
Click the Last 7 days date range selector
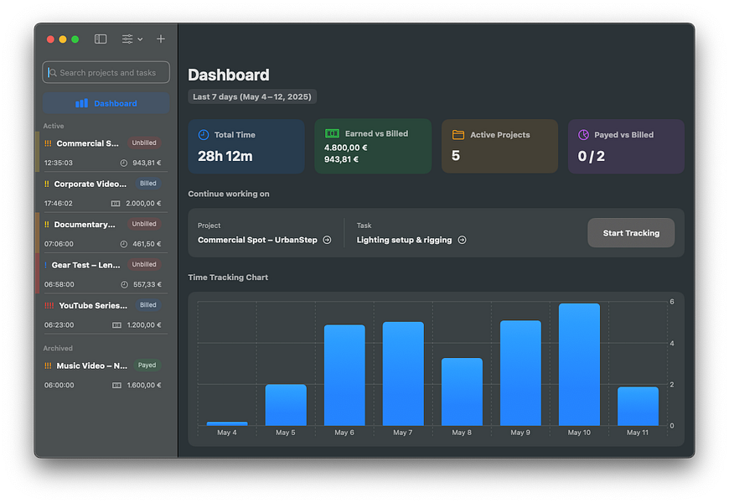coord(252,96)
